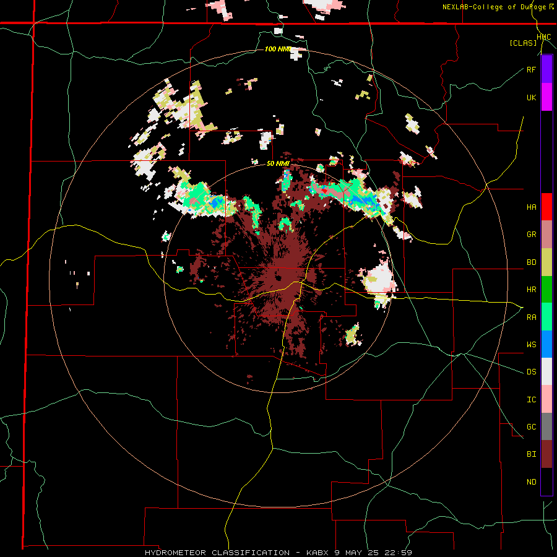Click the IC legend label
557x557 pixels.
[x=531, y=400]
